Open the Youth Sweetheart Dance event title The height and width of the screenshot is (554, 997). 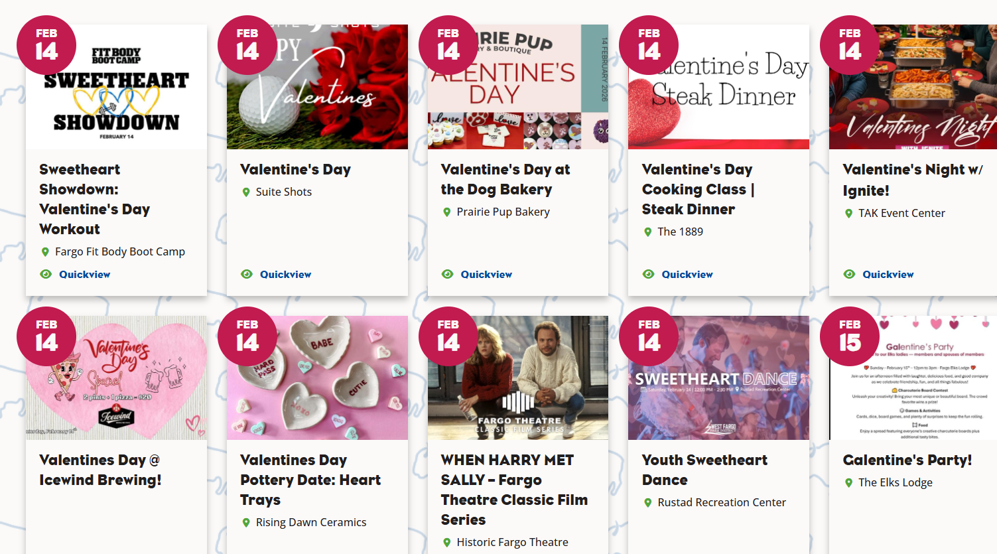tap(704, 470)
